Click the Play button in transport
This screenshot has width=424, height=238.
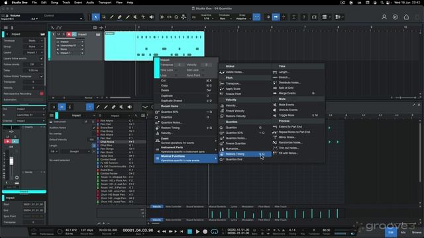(x=197, y=231)
